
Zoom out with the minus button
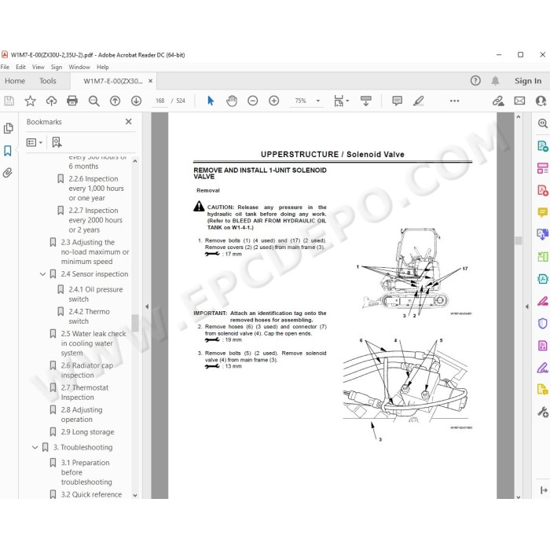[252, 101]
